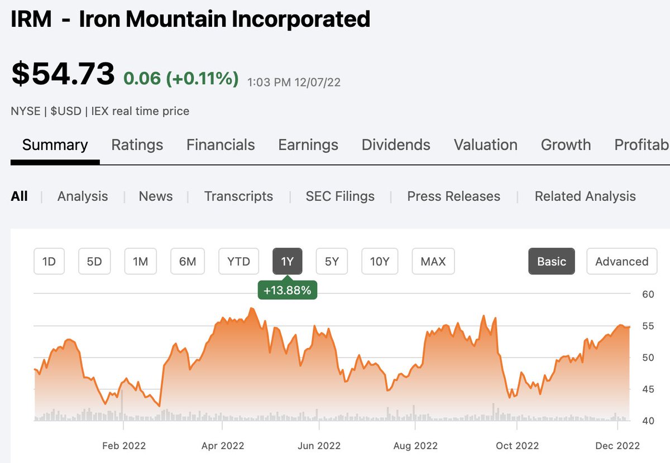This screenshot has width=670, height=463.
Task: Click the price line low in early March
Action: 160,406
